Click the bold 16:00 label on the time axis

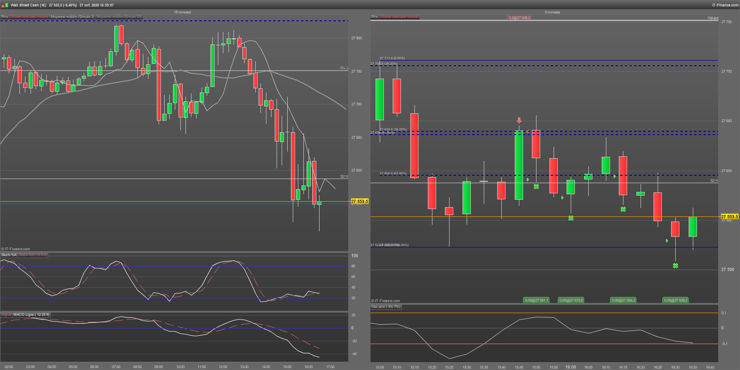571,367
